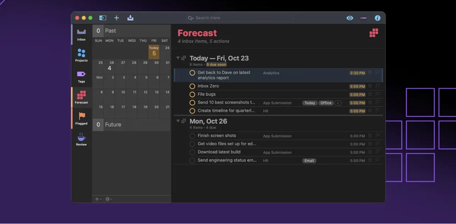This screenshot has height=224, width=456.
Task: Click the purple Focus icon in the toolbar
Action: [363, 18]
